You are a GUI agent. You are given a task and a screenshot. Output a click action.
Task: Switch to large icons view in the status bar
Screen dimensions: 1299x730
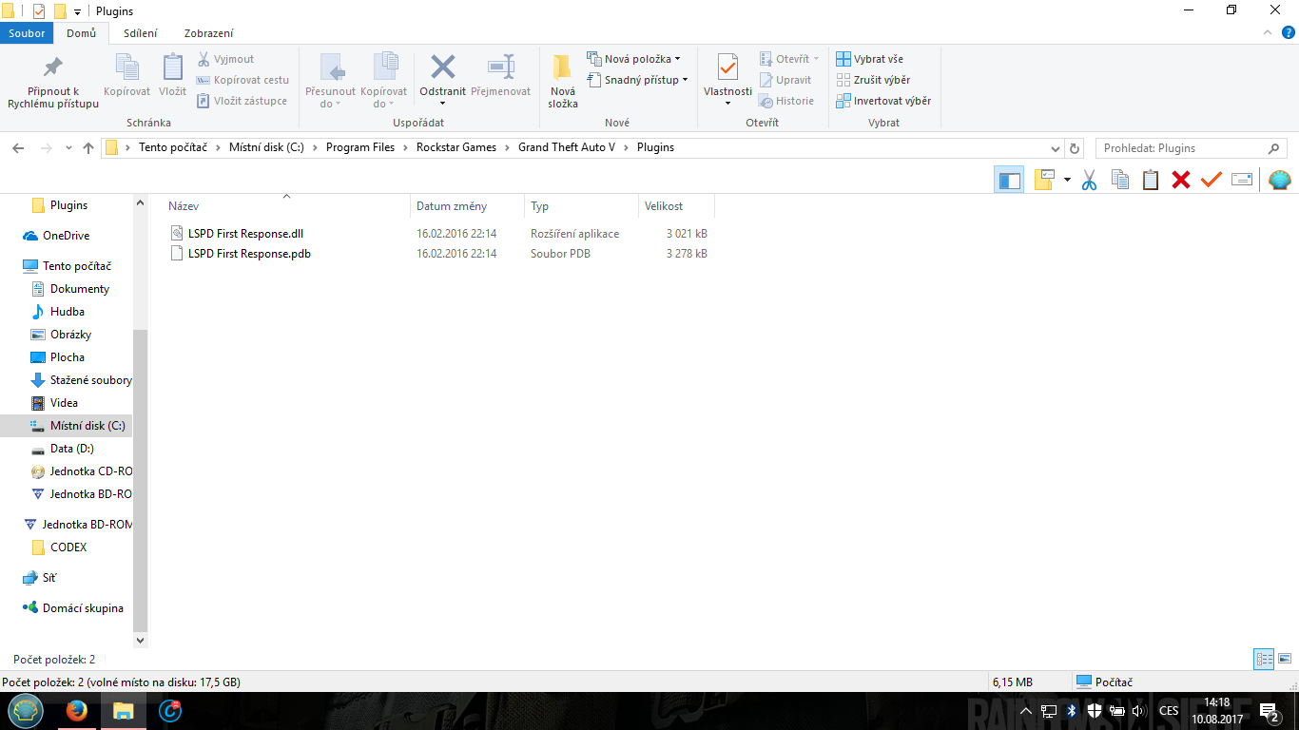click(1285, 659)
